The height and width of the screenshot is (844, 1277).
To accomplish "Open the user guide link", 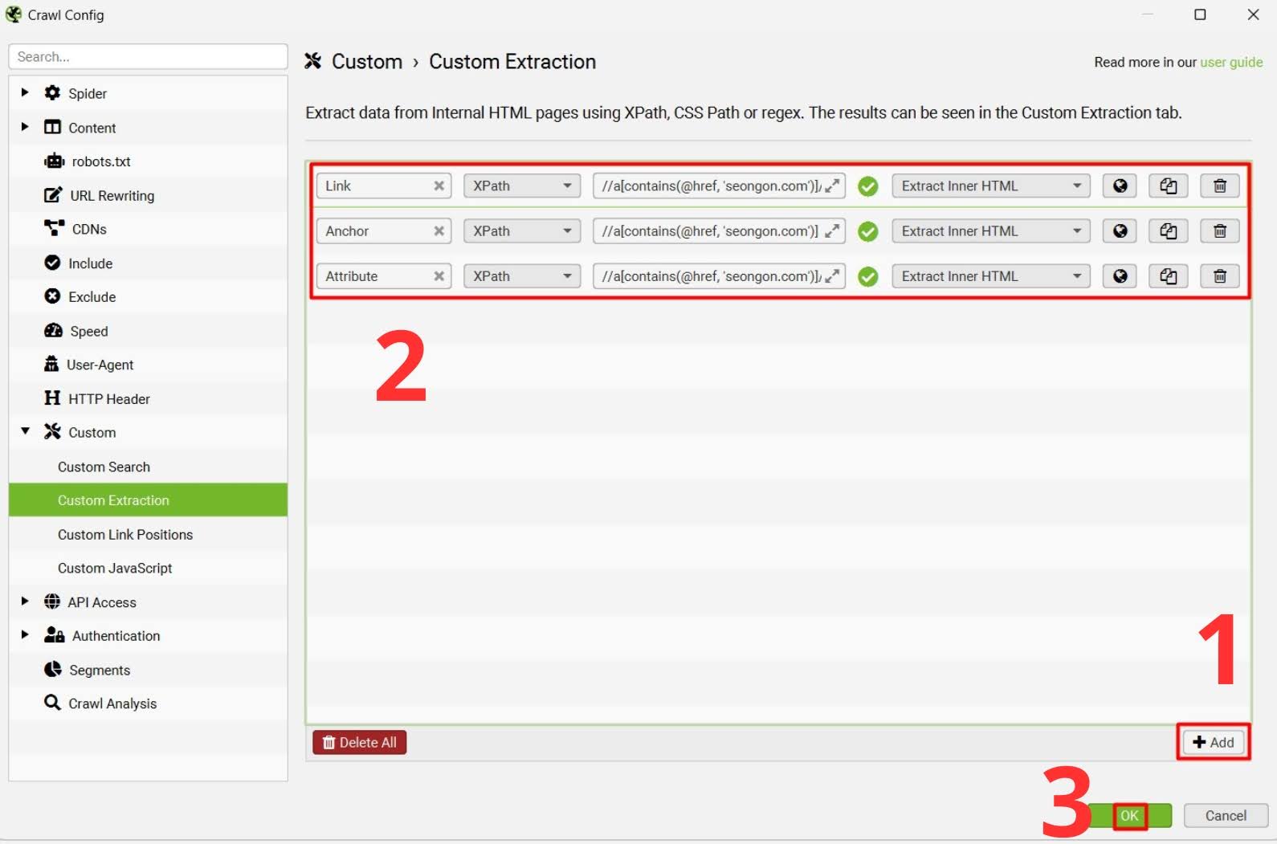I will tap(1231, 63).
